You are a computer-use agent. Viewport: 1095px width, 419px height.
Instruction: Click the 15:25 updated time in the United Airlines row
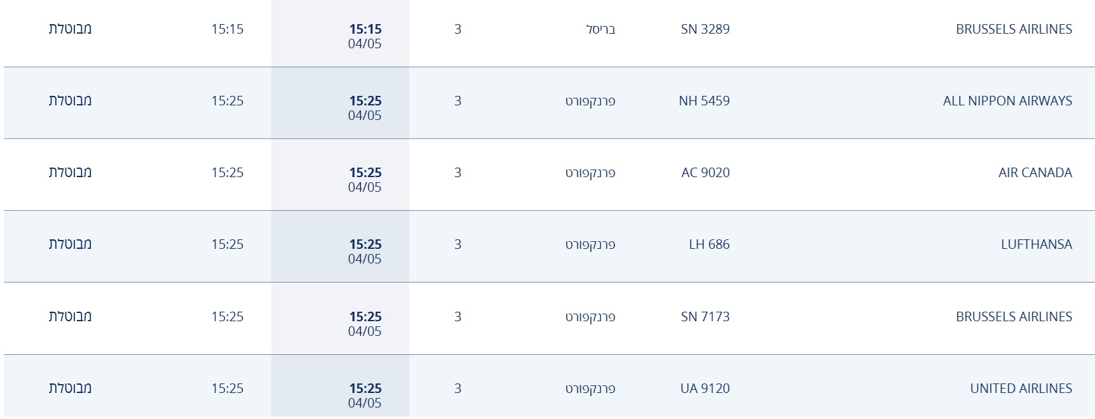[228, 389]
